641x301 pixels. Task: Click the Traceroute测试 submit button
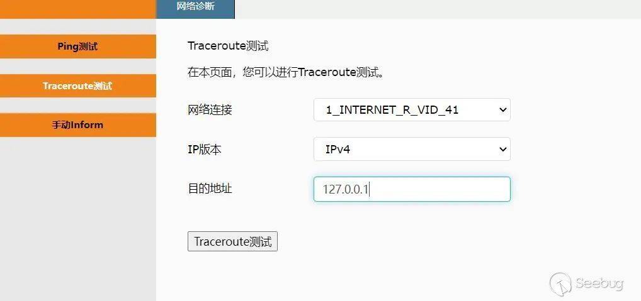coord(232,241)
